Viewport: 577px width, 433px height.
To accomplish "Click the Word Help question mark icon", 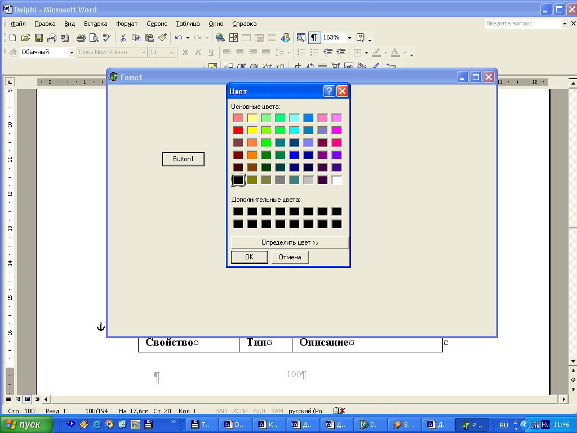I will pos(361,38).
